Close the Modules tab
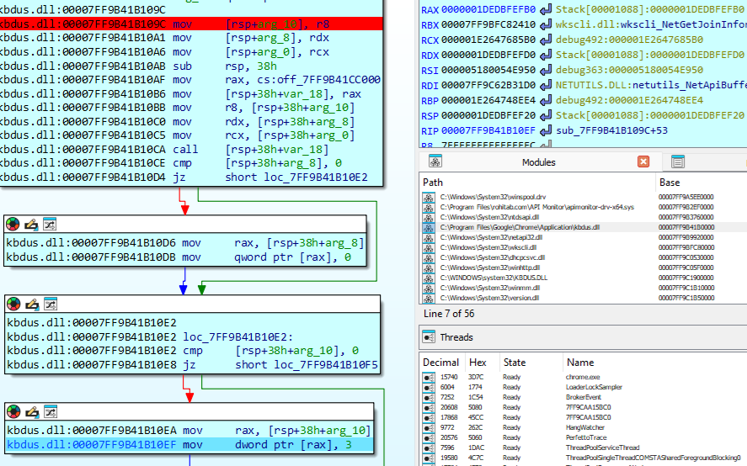The image size is (747, 466). tap(643, 162)
